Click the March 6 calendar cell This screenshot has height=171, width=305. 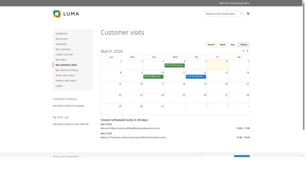218,65
